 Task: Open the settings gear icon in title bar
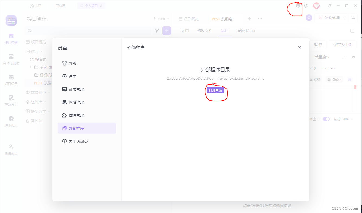point(298,6)
